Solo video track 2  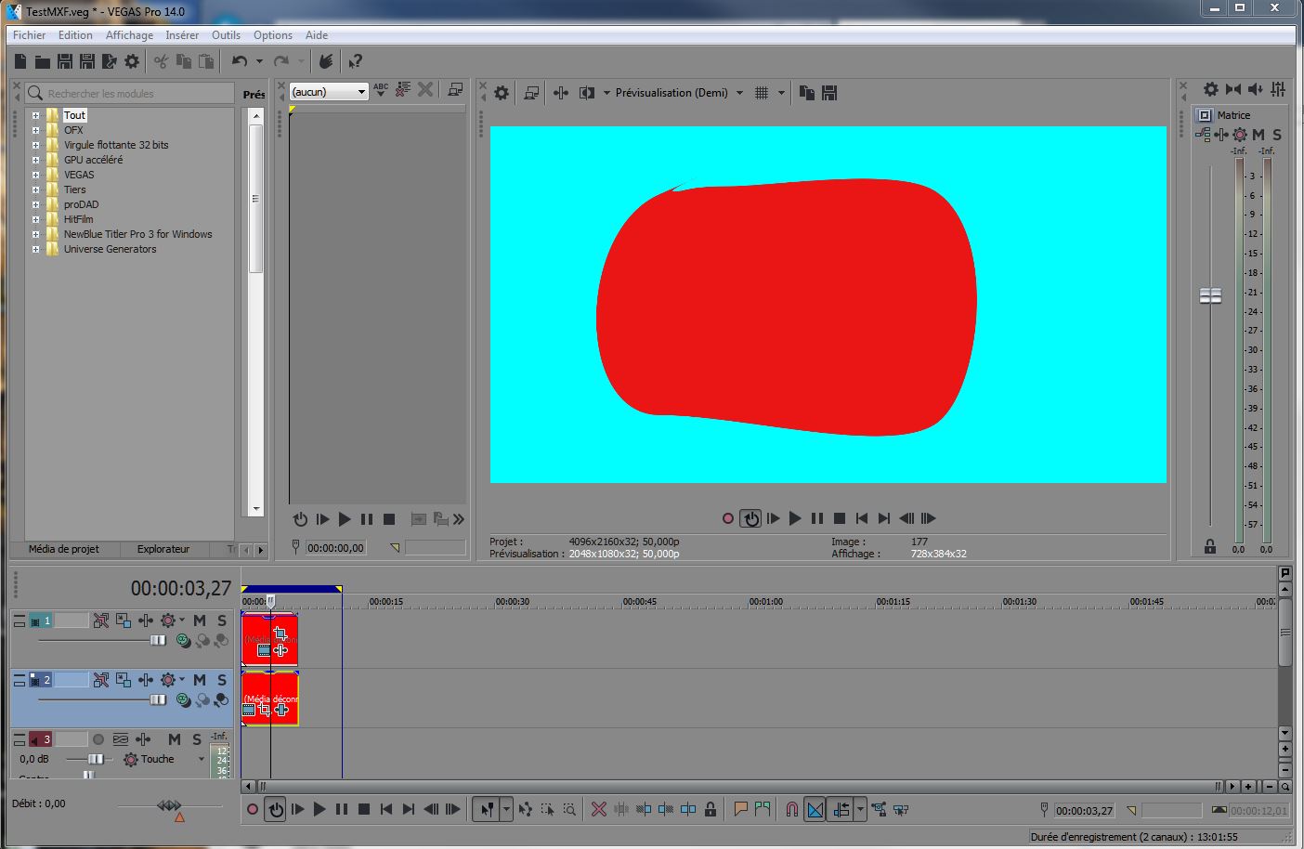pos(222,680)
